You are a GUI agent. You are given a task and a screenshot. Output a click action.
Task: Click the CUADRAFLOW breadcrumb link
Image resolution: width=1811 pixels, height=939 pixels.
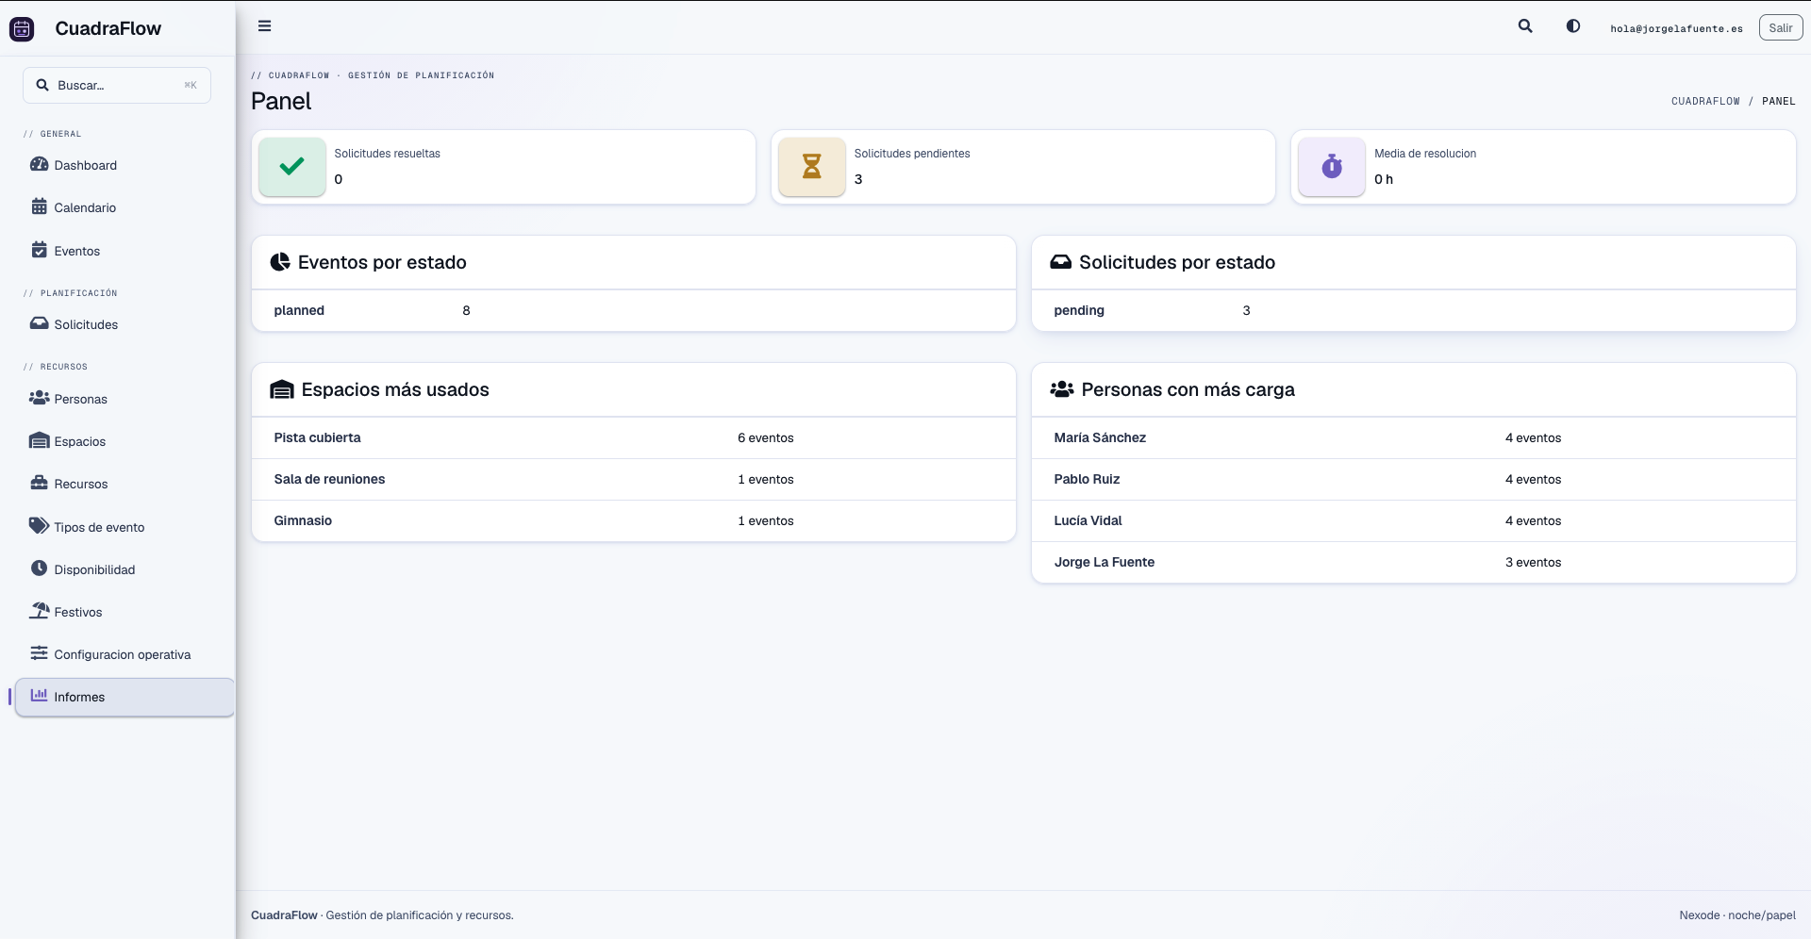point(1705,101)
